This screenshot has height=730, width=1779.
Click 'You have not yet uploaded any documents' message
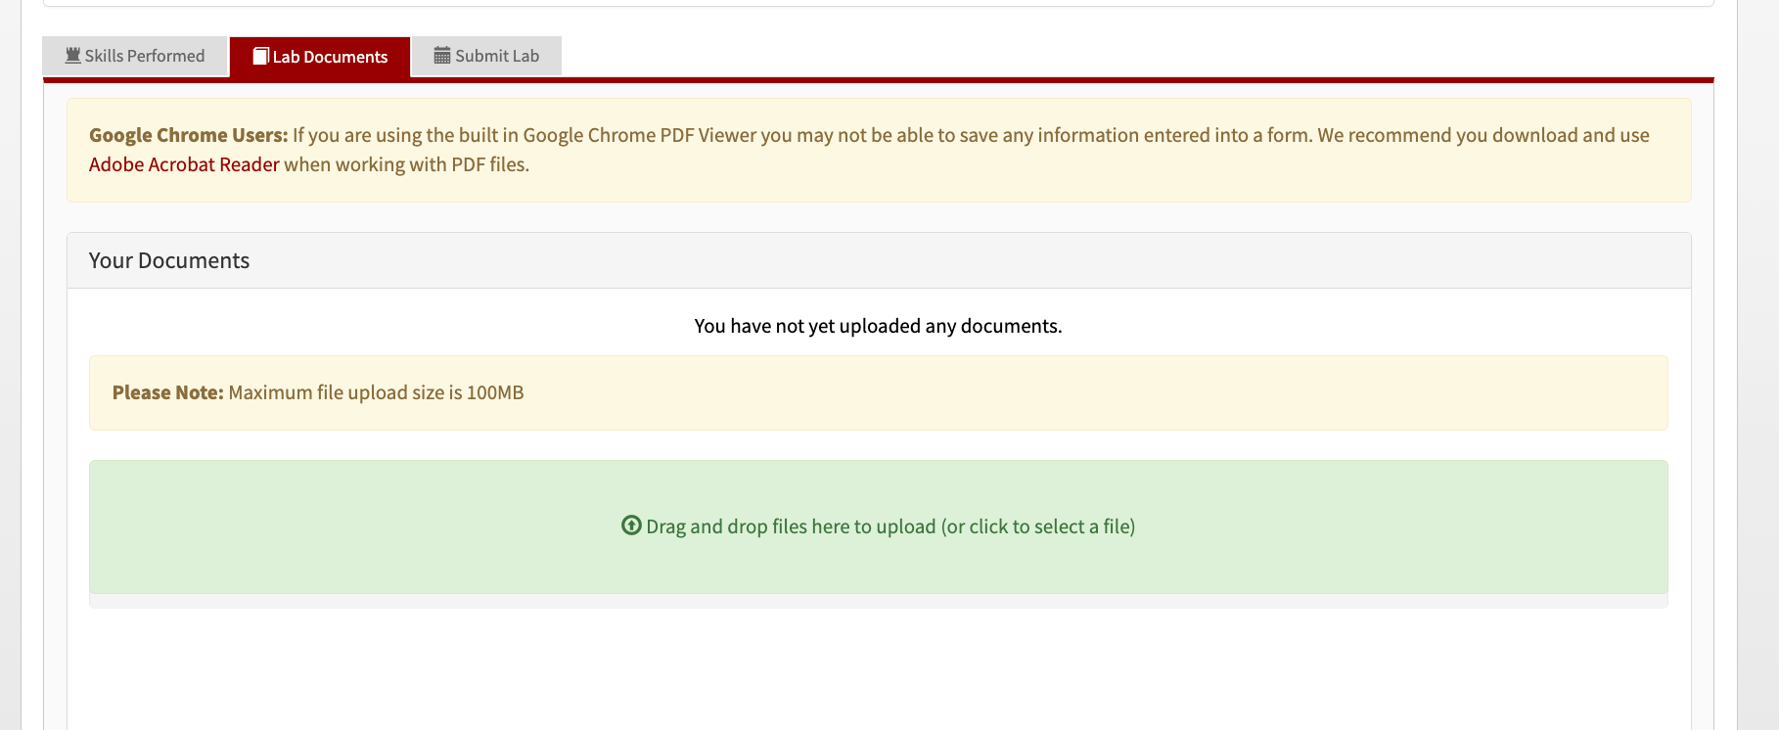878,326
